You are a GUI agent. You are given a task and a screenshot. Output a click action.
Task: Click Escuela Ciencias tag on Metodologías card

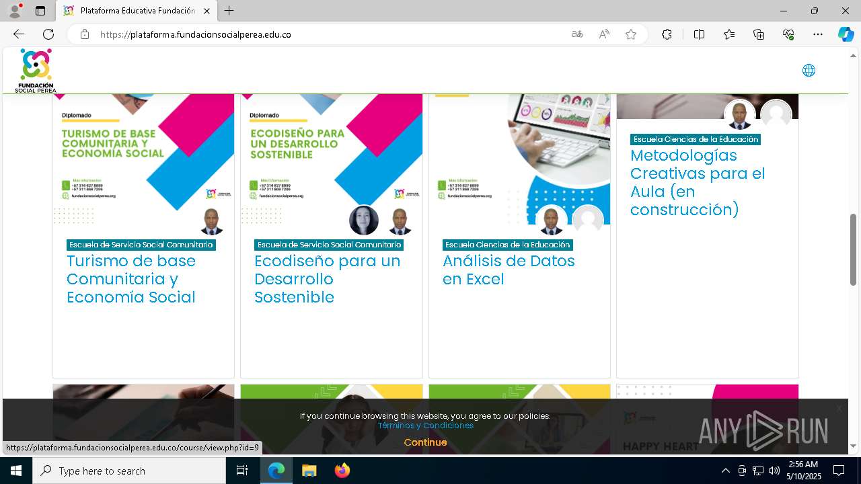click(696, 139)
